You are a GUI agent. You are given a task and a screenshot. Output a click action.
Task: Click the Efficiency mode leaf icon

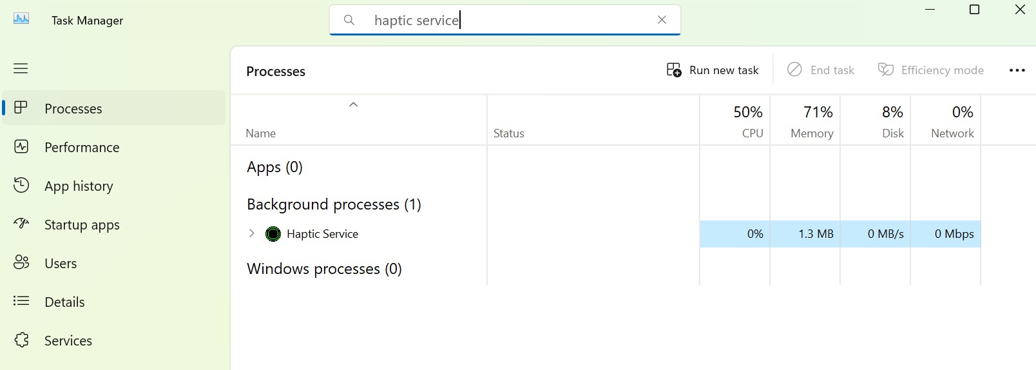coord(886,70)
